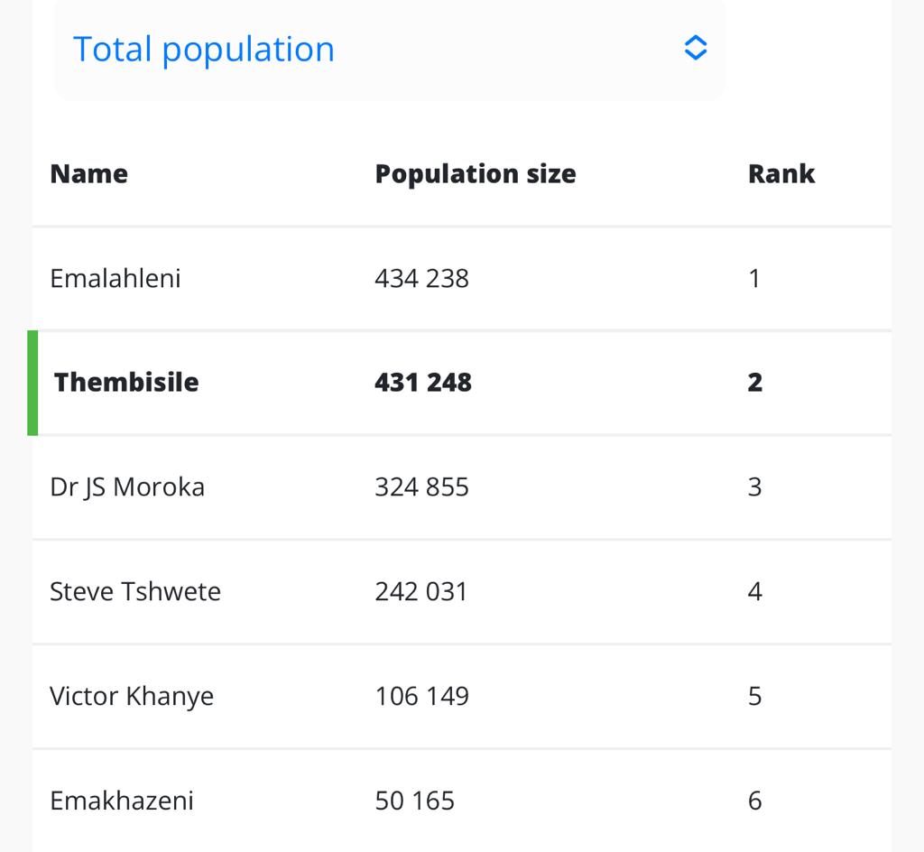Click Thembisile population value 431 248
The width and height of the screenshot is (924, 852).
click(x=422, y=382)
